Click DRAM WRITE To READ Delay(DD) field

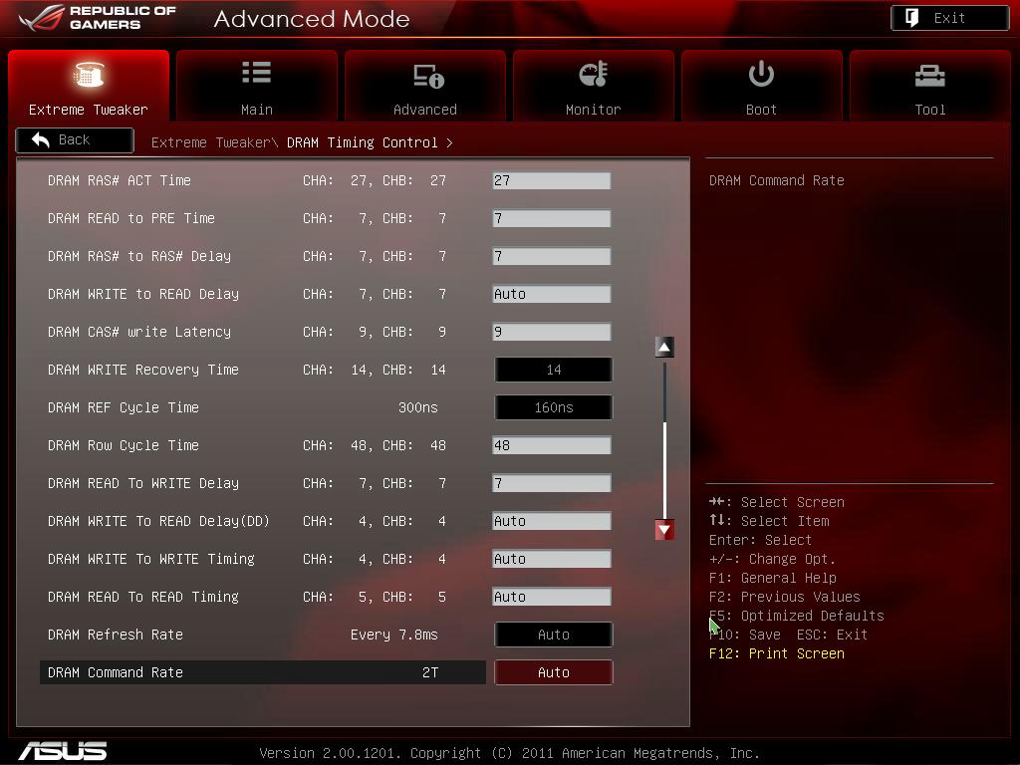(552, 521)
